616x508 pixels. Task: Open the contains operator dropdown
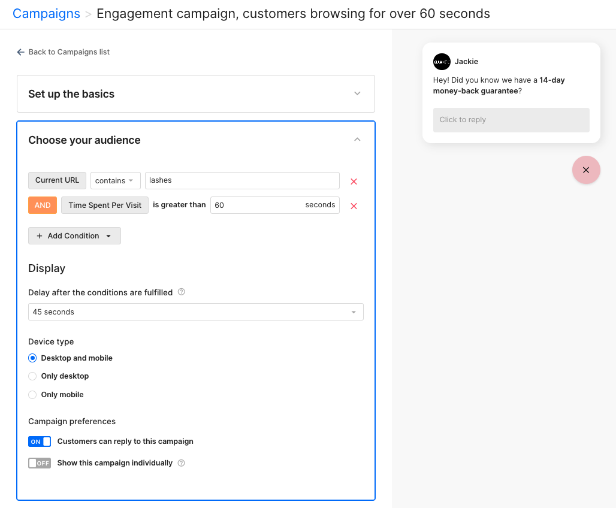click(x=115, y=180)
